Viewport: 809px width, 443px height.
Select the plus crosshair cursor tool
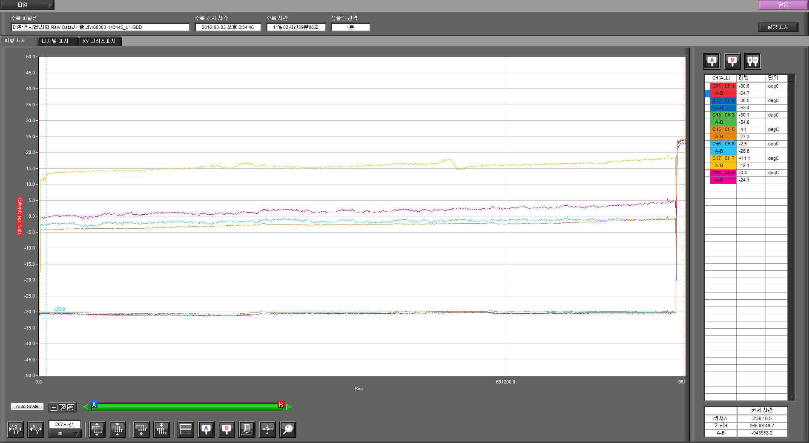pos(54,407)
